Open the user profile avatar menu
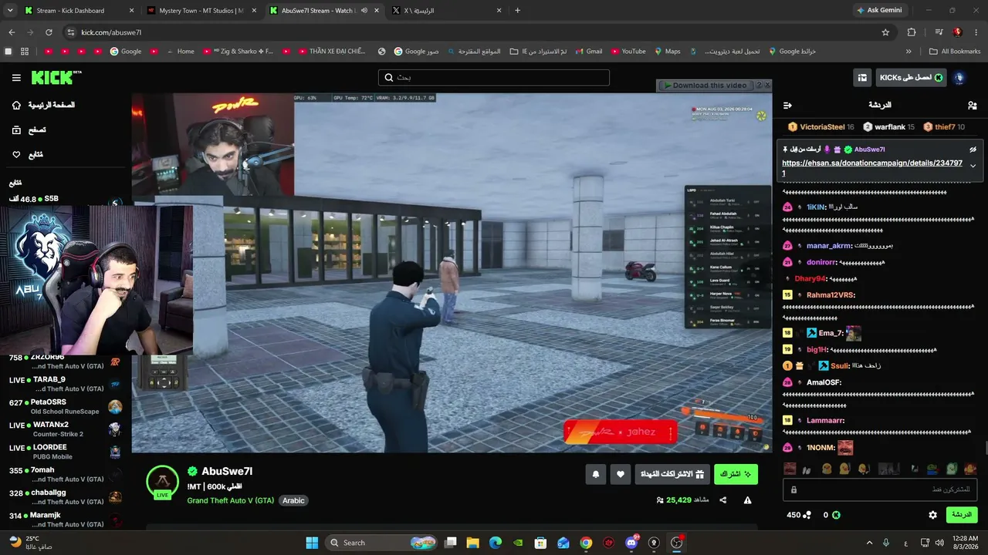Screen dimensions: 988x555 [x=959, y=78]
